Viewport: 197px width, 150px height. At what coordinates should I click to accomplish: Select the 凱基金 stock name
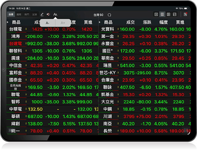[107, 94]
